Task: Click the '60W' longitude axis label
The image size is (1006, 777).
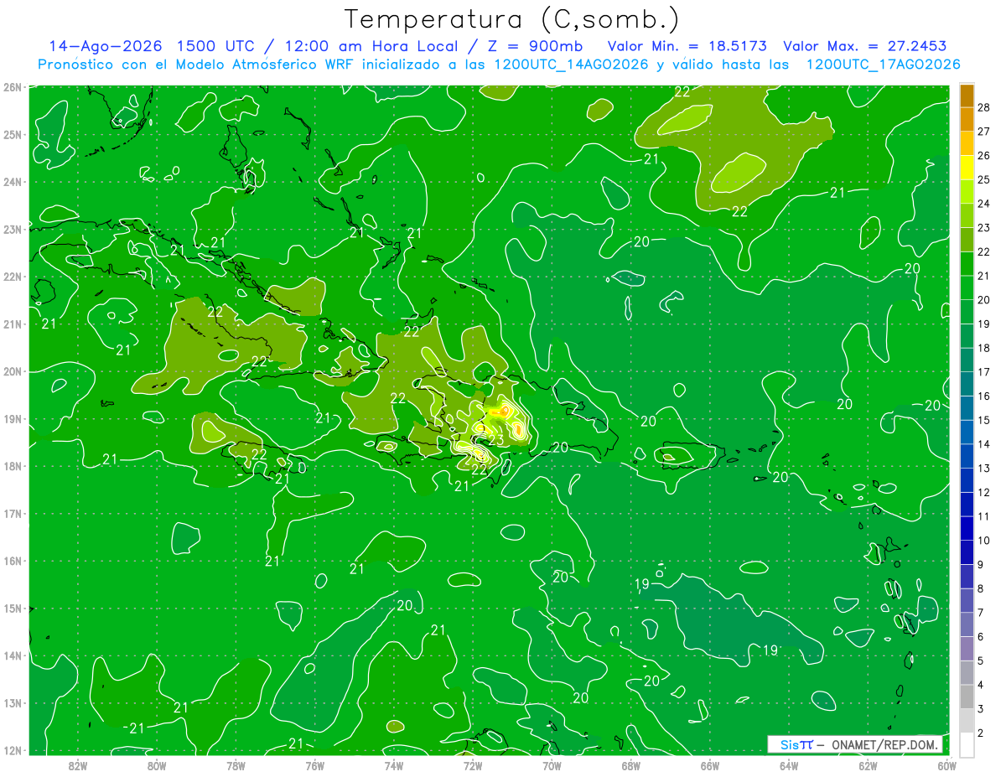Action: (x=946, y=765)
